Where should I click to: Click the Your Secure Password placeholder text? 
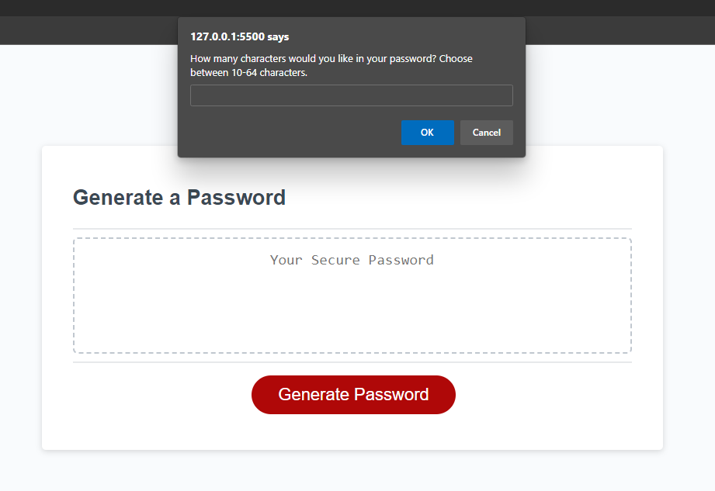[x=351, y=260]
